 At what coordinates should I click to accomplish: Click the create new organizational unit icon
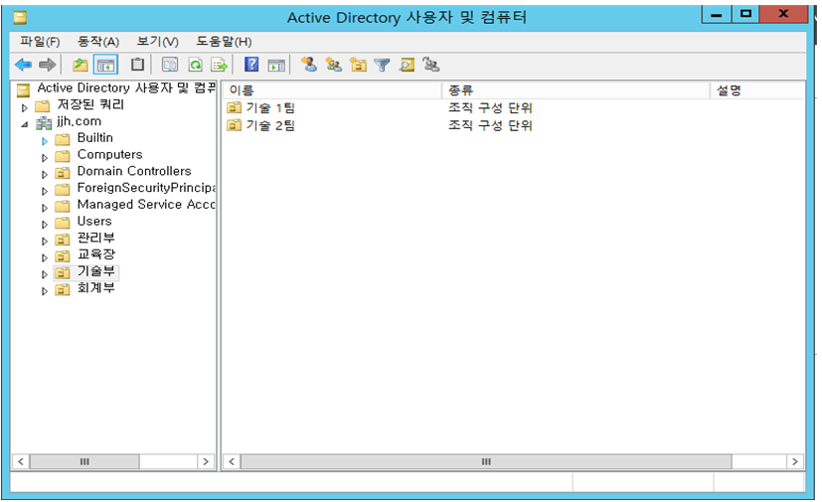pos(359,65)
